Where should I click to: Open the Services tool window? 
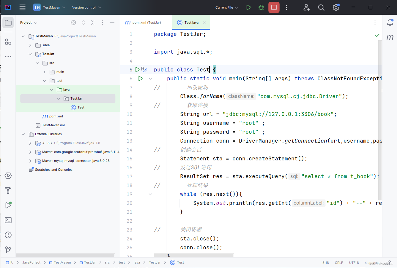[8, 176]
